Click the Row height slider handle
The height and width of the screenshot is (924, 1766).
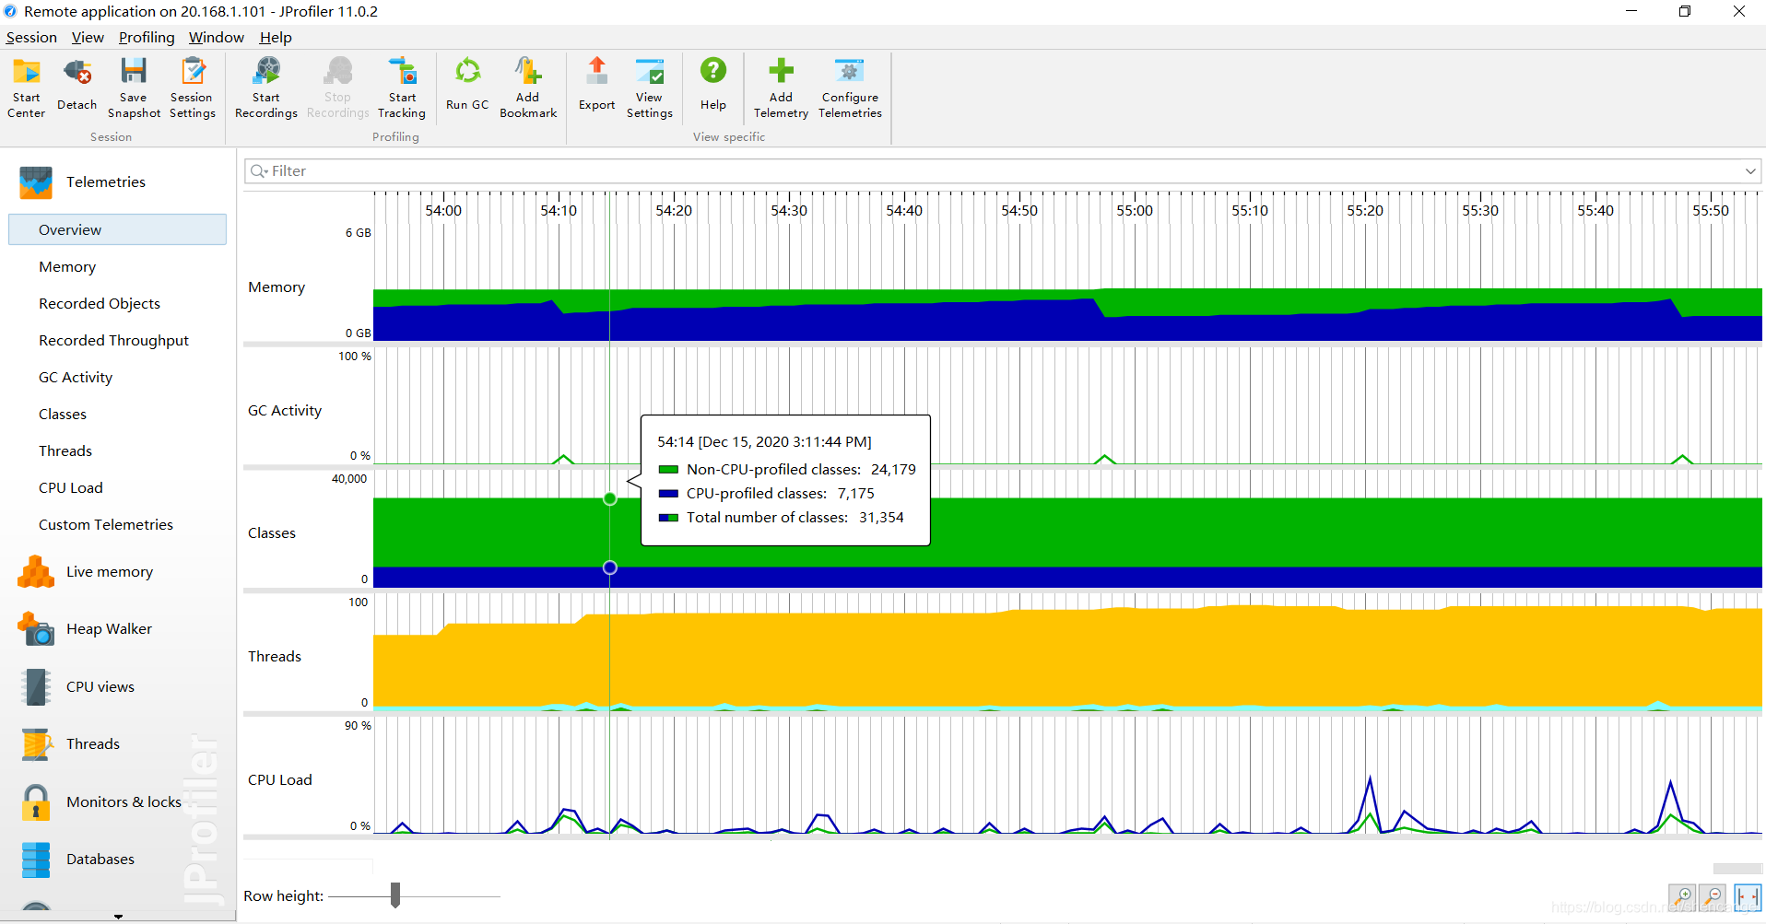pos(395,895)
